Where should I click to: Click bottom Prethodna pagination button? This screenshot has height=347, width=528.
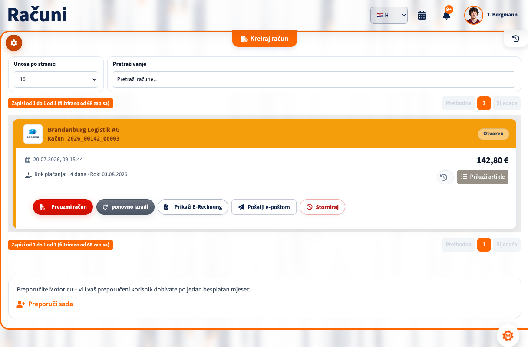pos(458,245)
